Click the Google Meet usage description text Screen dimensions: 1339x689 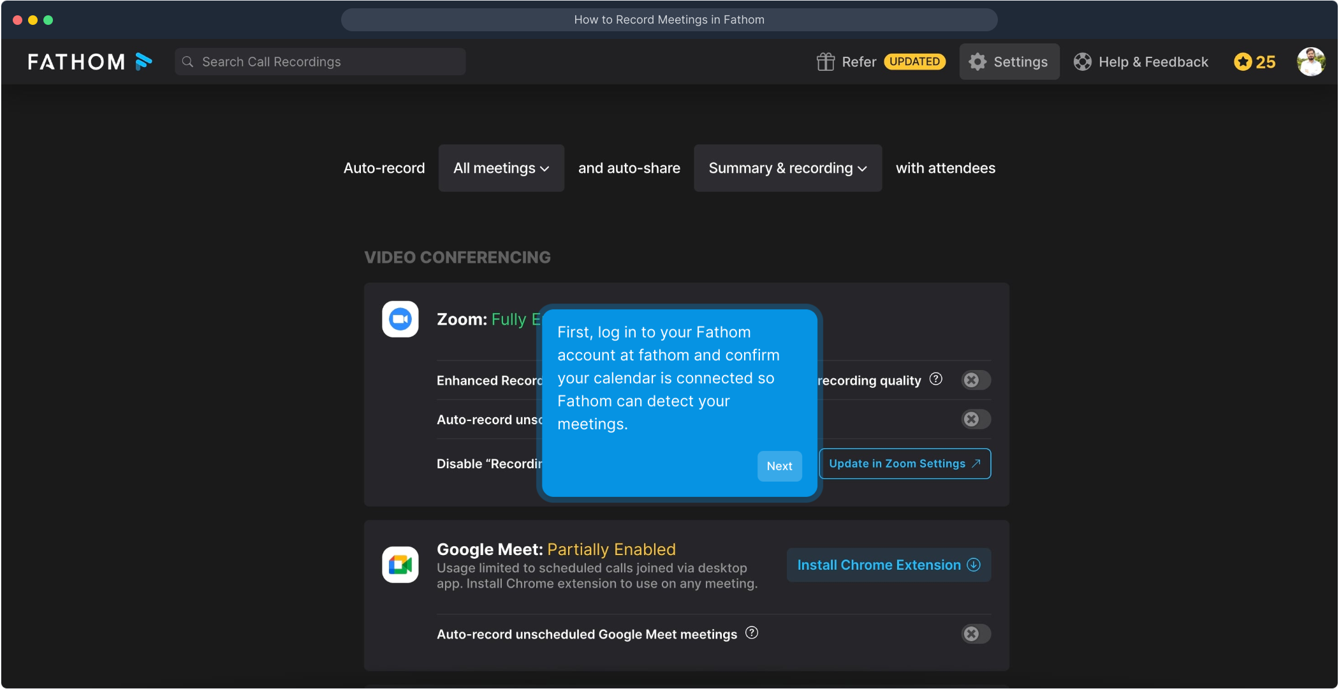pyautogui.click(x=597, y=576)
